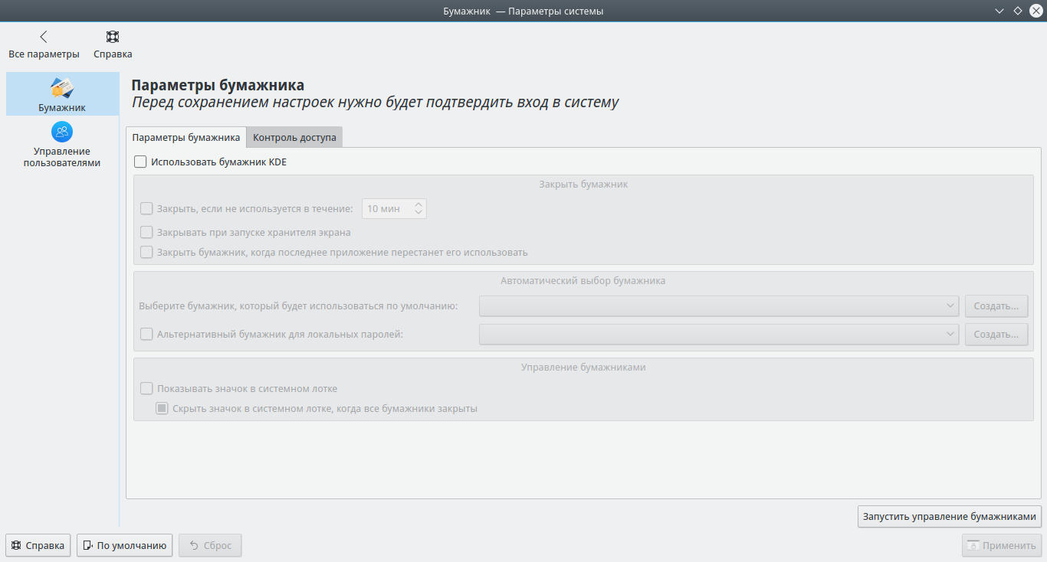This screenshot has width=1047, height=562.
Task: Click Справка button at bottom left
Action: click(x=38, y=546)
